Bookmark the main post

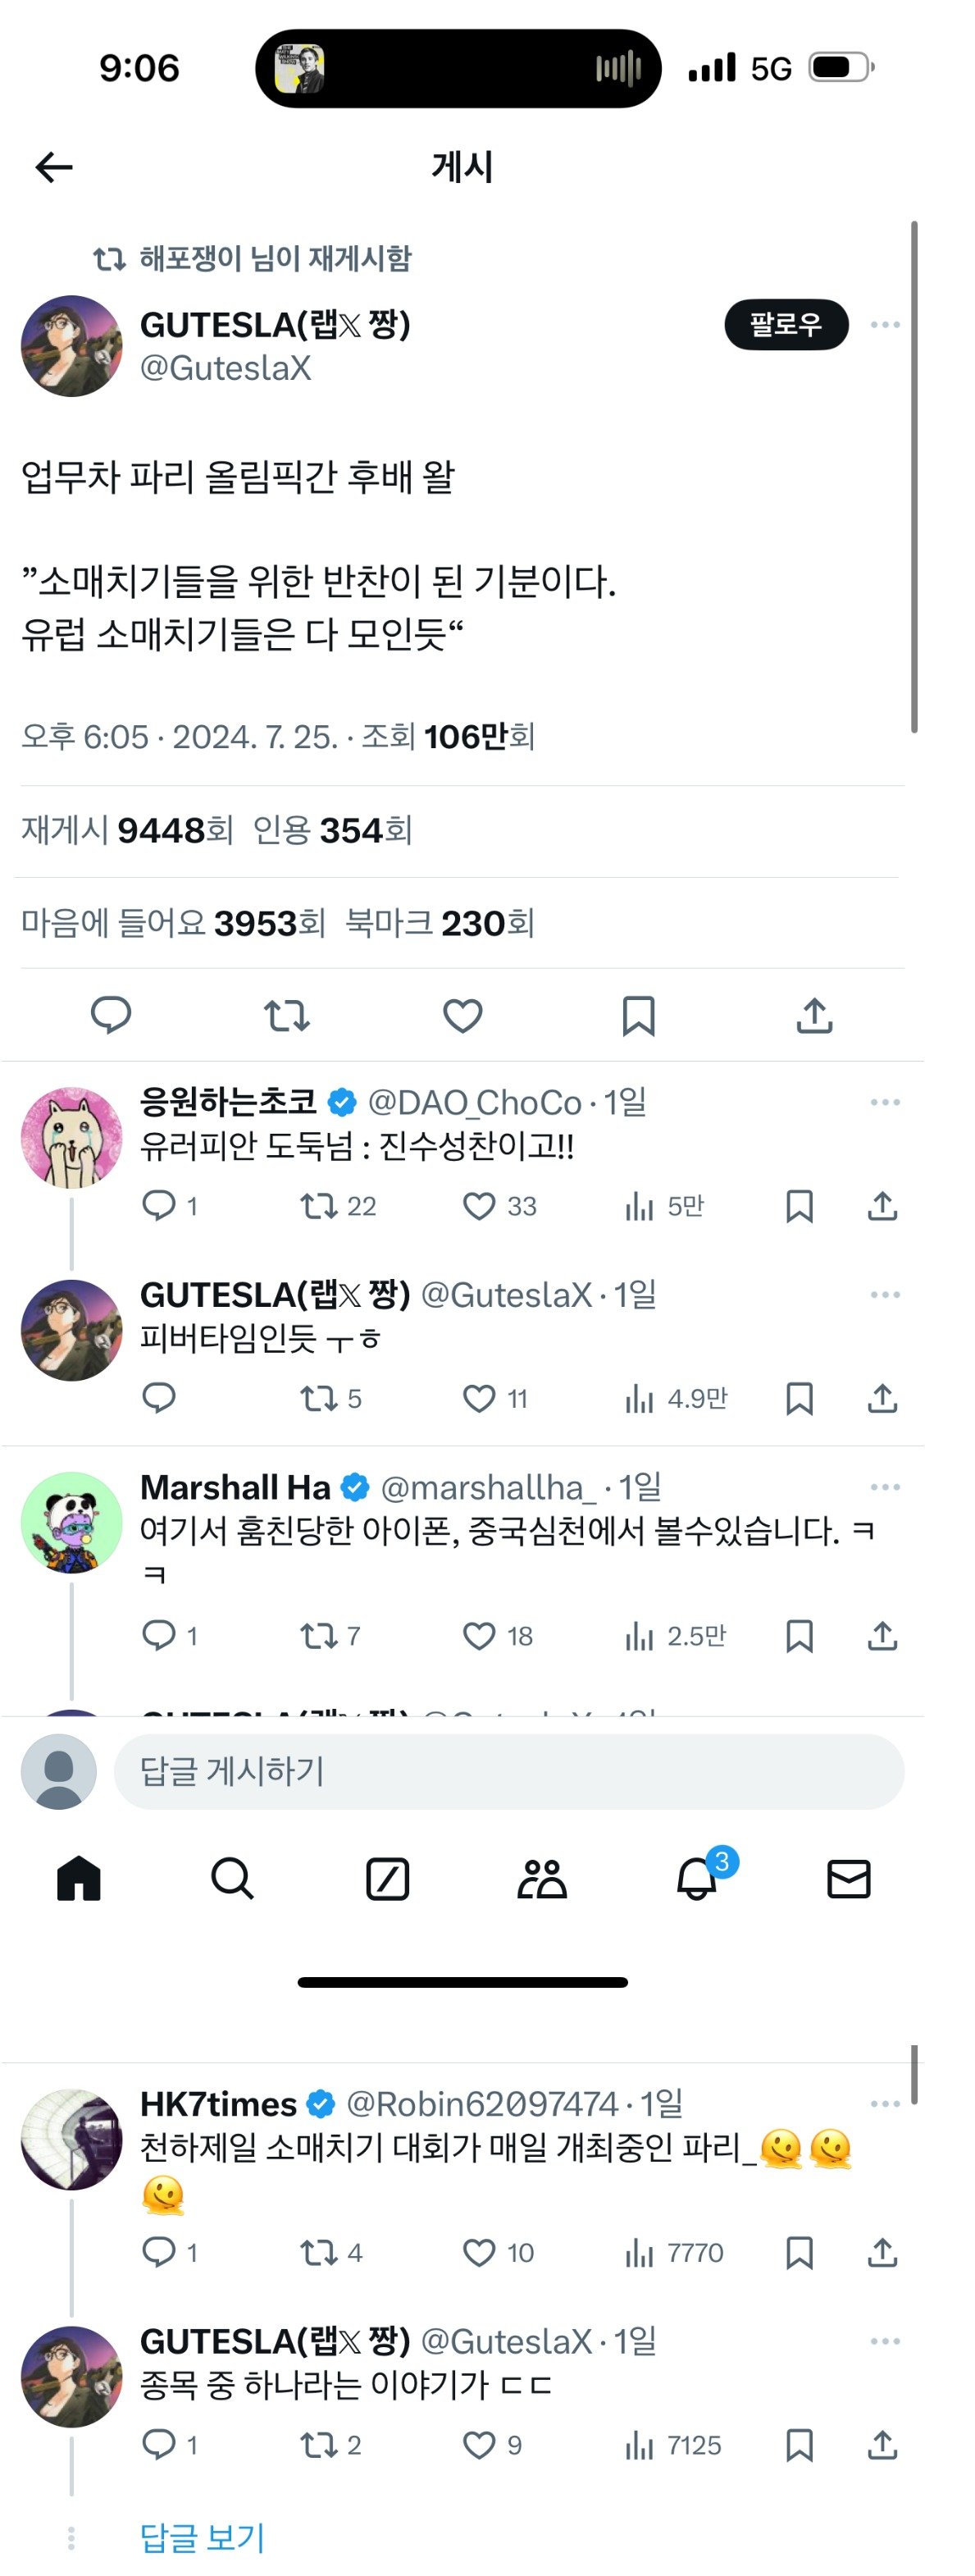pos(638,1015)
